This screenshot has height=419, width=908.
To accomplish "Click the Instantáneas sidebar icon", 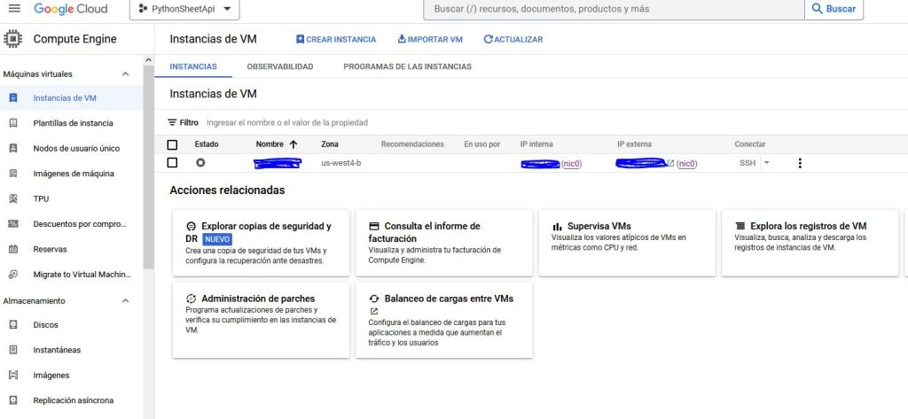I will point(13,350).
